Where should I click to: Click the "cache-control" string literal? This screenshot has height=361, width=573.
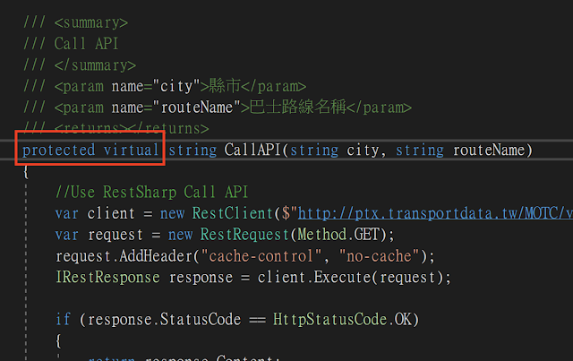coord(261,256)
